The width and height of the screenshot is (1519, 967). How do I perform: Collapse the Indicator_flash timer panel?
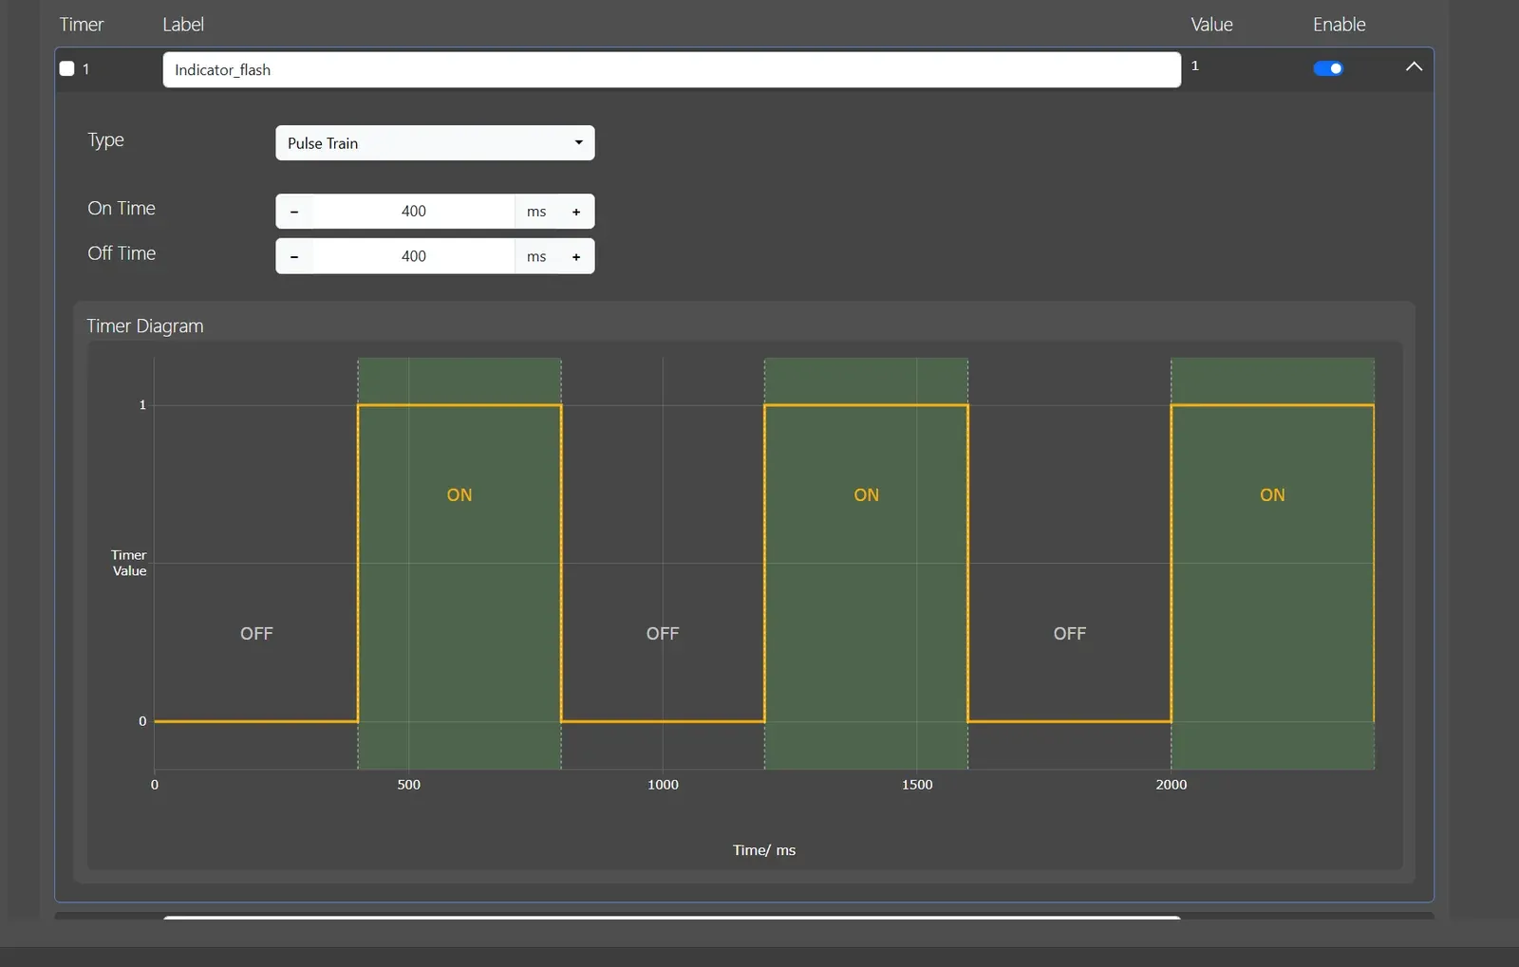1414,66
